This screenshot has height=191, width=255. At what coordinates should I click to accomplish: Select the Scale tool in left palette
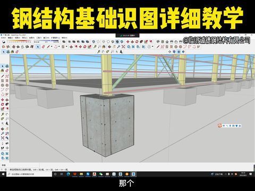3,109
